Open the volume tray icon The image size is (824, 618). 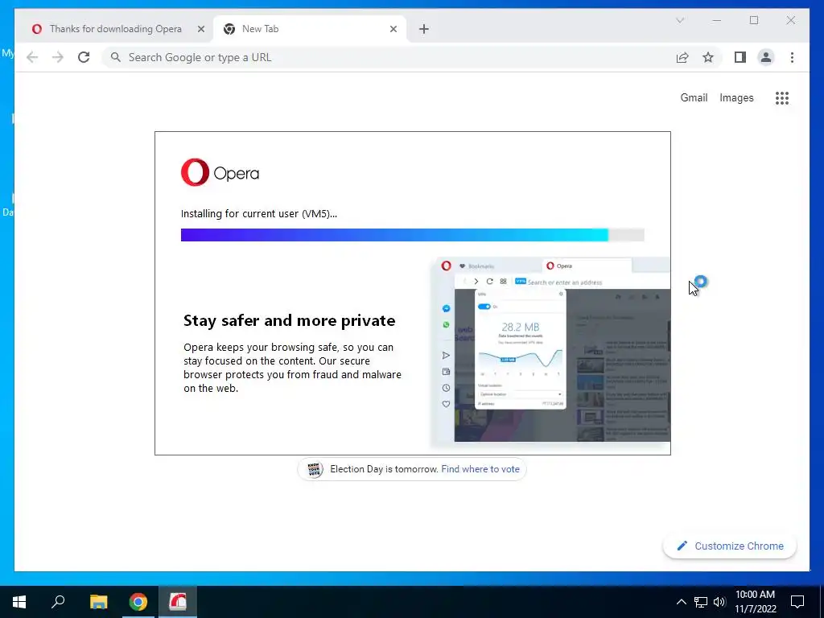tap(719, 602)
